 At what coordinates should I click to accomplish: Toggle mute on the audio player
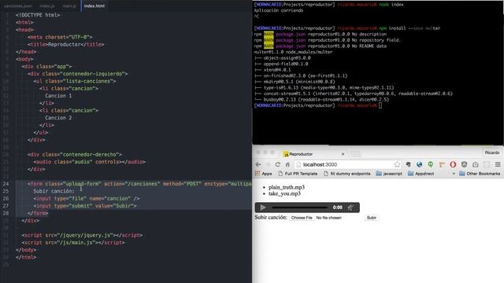350,208
